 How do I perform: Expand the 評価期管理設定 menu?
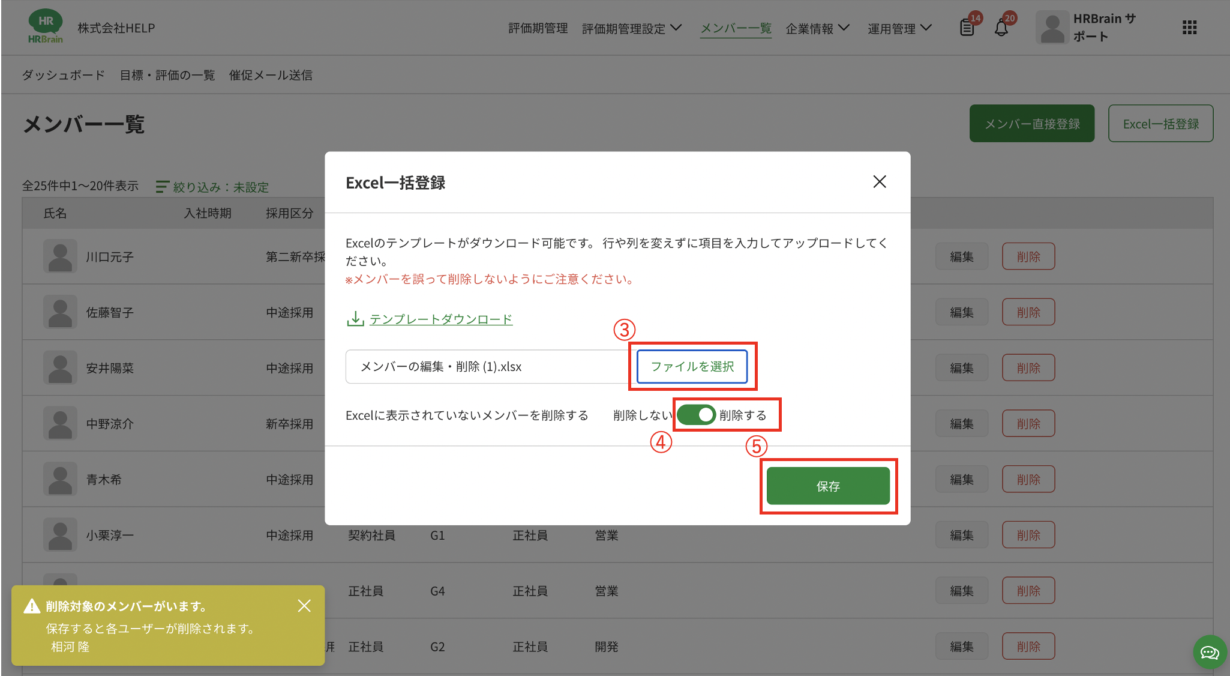coord(632,28)
